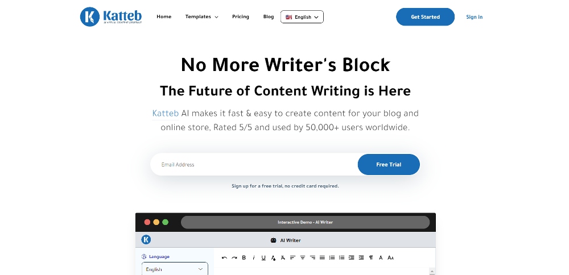Click the yellow dot in demo window
This screenshot has width=569, height=275.
pyautogui.click(x=156, y=222)
